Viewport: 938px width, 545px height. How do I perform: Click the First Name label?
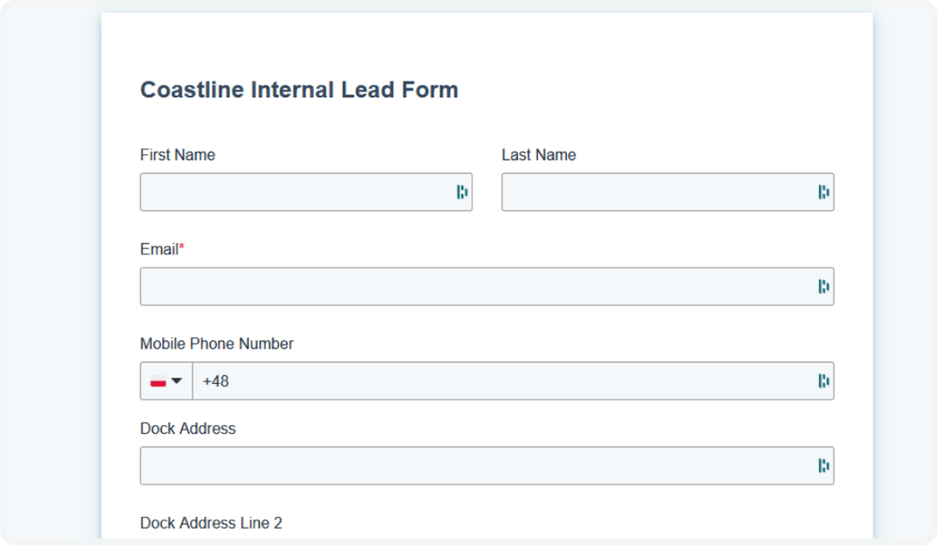coord(178,155)
